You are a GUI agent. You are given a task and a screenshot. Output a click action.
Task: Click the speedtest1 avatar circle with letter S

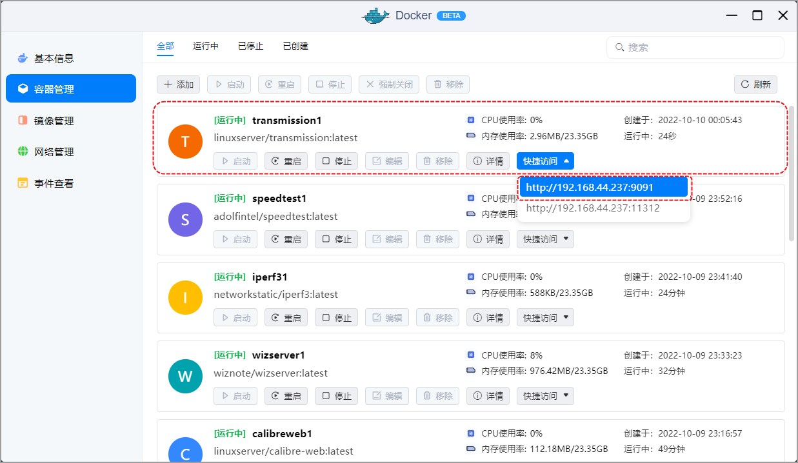pos(185,219)
